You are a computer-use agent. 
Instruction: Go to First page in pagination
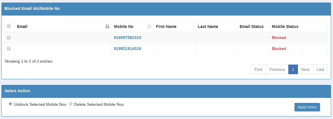tap(258, 69)
